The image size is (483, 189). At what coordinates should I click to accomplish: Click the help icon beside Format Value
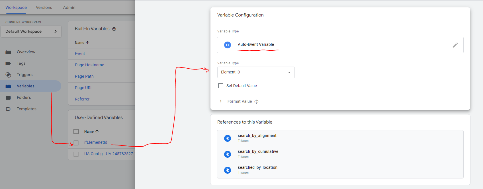[256, 102]
